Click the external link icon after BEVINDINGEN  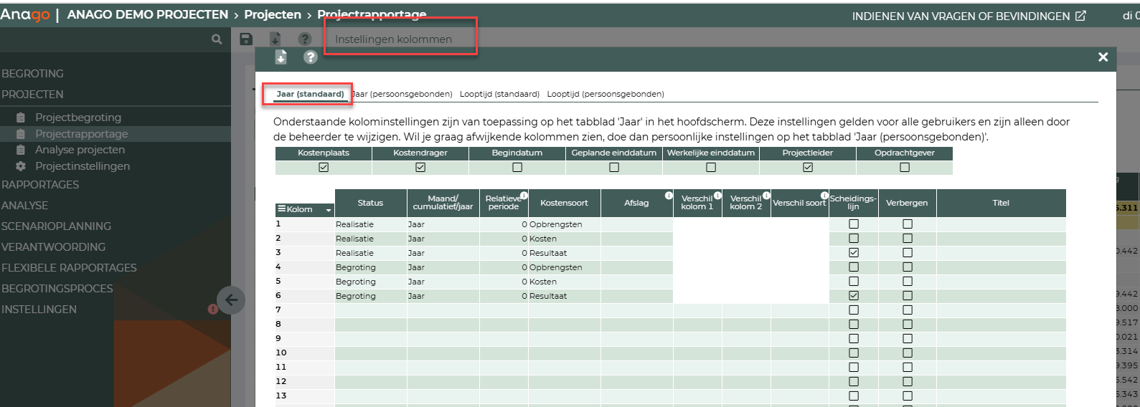[1080, 16]
